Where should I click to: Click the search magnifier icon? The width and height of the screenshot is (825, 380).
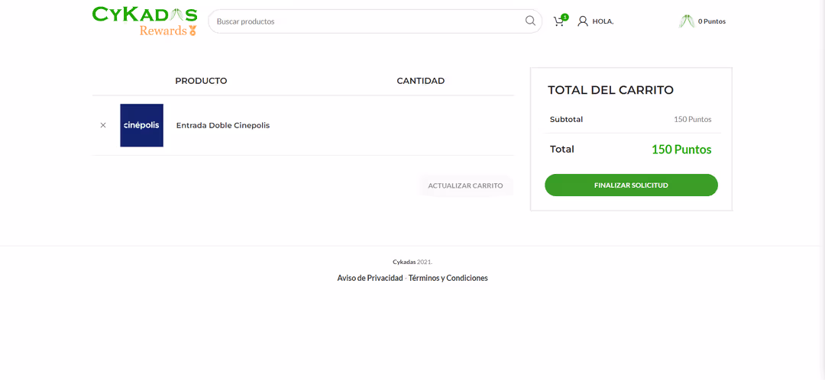tap(530, 21)
